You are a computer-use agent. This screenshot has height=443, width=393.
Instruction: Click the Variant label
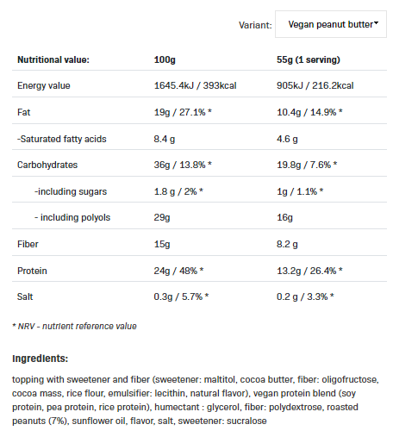pyautogui.click(x=255, y=25)
